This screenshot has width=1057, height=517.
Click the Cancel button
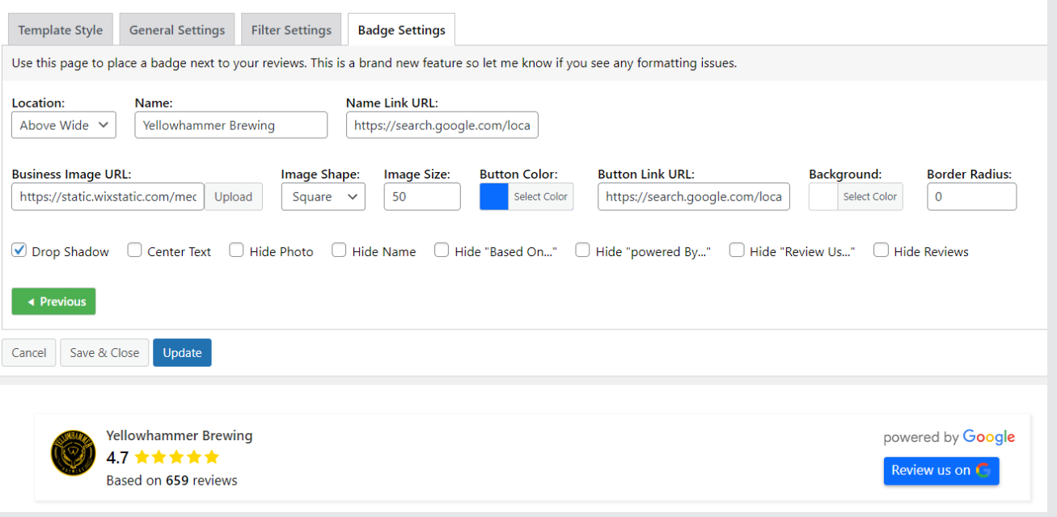(29, 352)
